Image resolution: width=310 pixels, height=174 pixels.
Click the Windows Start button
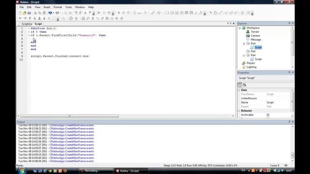pos(22,171)
